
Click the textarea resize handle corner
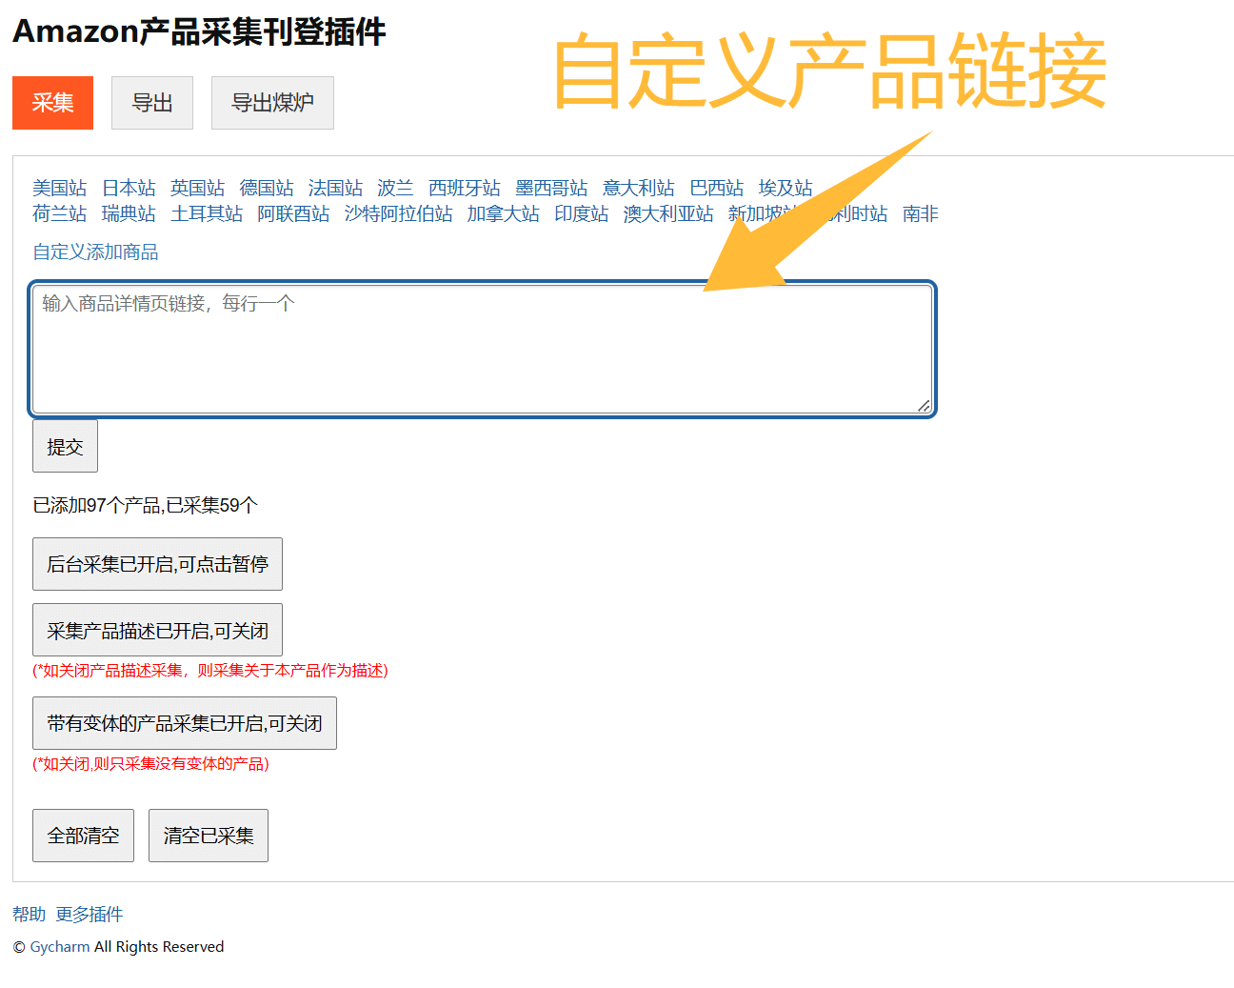click(924, 406)
